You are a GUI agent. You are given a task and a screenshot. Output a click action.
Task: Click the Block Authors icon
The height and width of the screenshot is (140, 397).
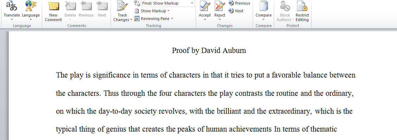[285, 6]
